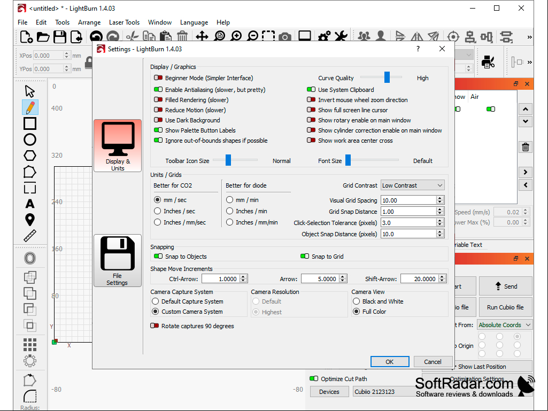548x411 pixels.
Task: Click the Grid Snap Distance stepper arrows
Action: click(440, 212)
